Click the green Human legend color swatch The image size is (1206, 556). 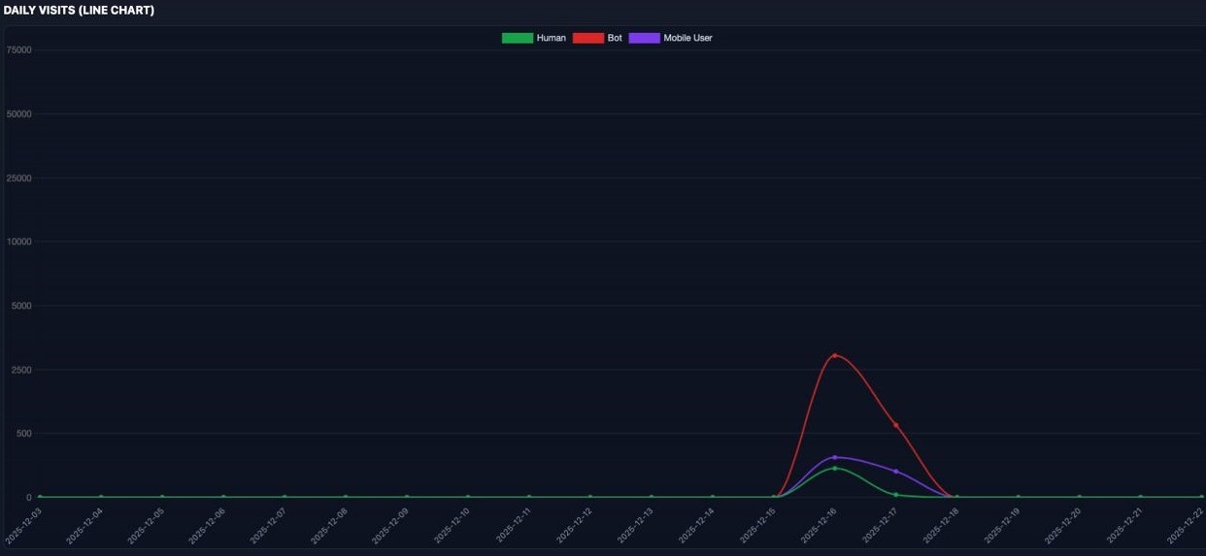[517, 38]
